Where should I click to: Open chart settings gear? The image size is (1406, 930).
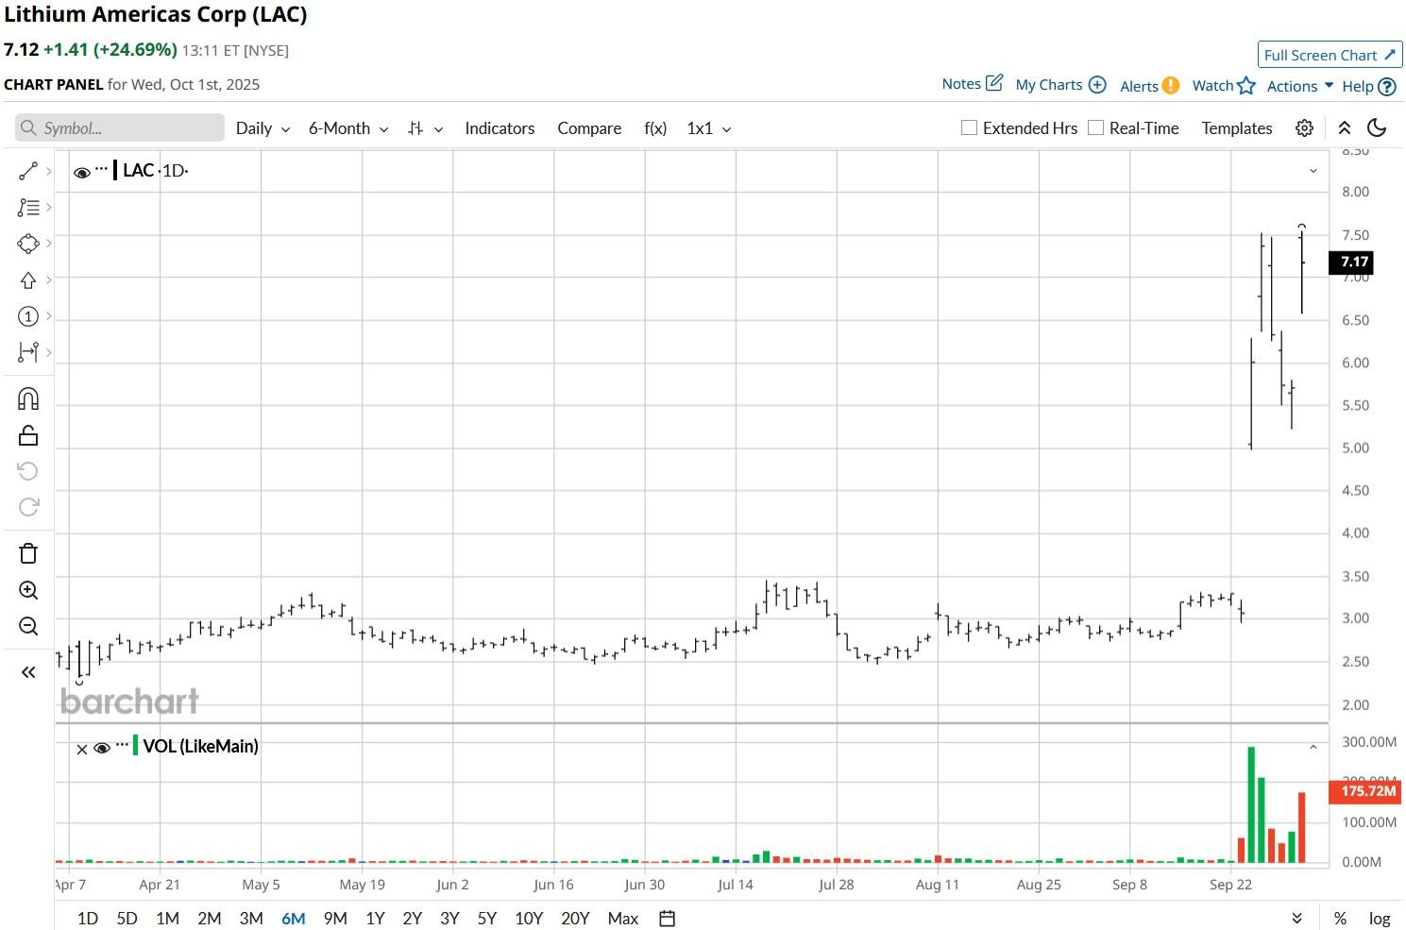click(x=1304, y=128)
